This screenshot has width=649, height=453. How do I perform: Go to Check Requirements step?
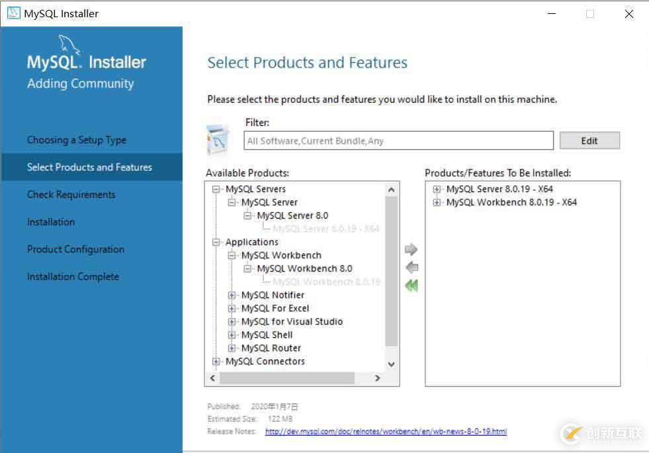pos(71,195)
